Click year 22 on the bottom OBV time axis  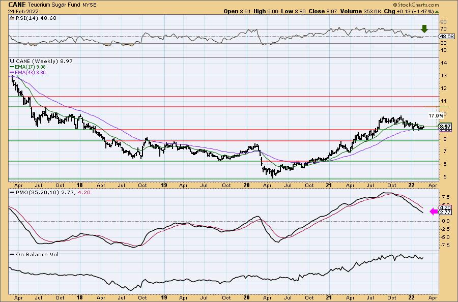point(412,298)
